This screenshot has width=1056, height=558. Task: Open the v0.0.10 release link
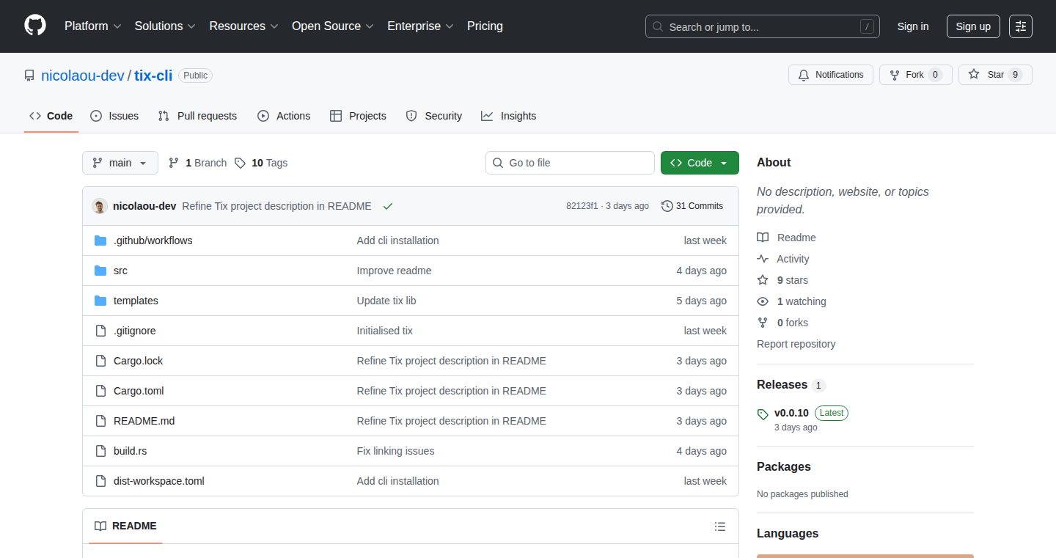coord(791,413)
